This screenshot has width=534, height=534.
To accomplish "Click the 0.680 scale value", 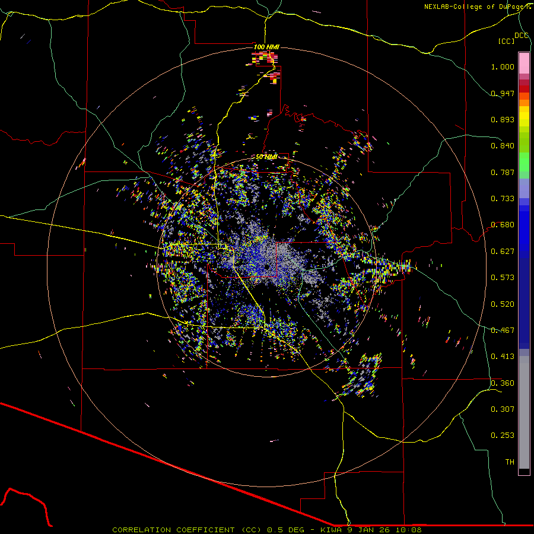I will 503,225.
